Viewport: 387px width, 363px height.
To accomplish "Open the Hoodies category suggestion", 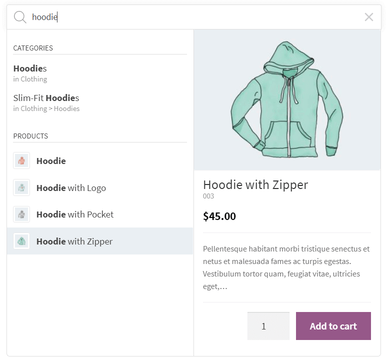I will coord(30,68).
